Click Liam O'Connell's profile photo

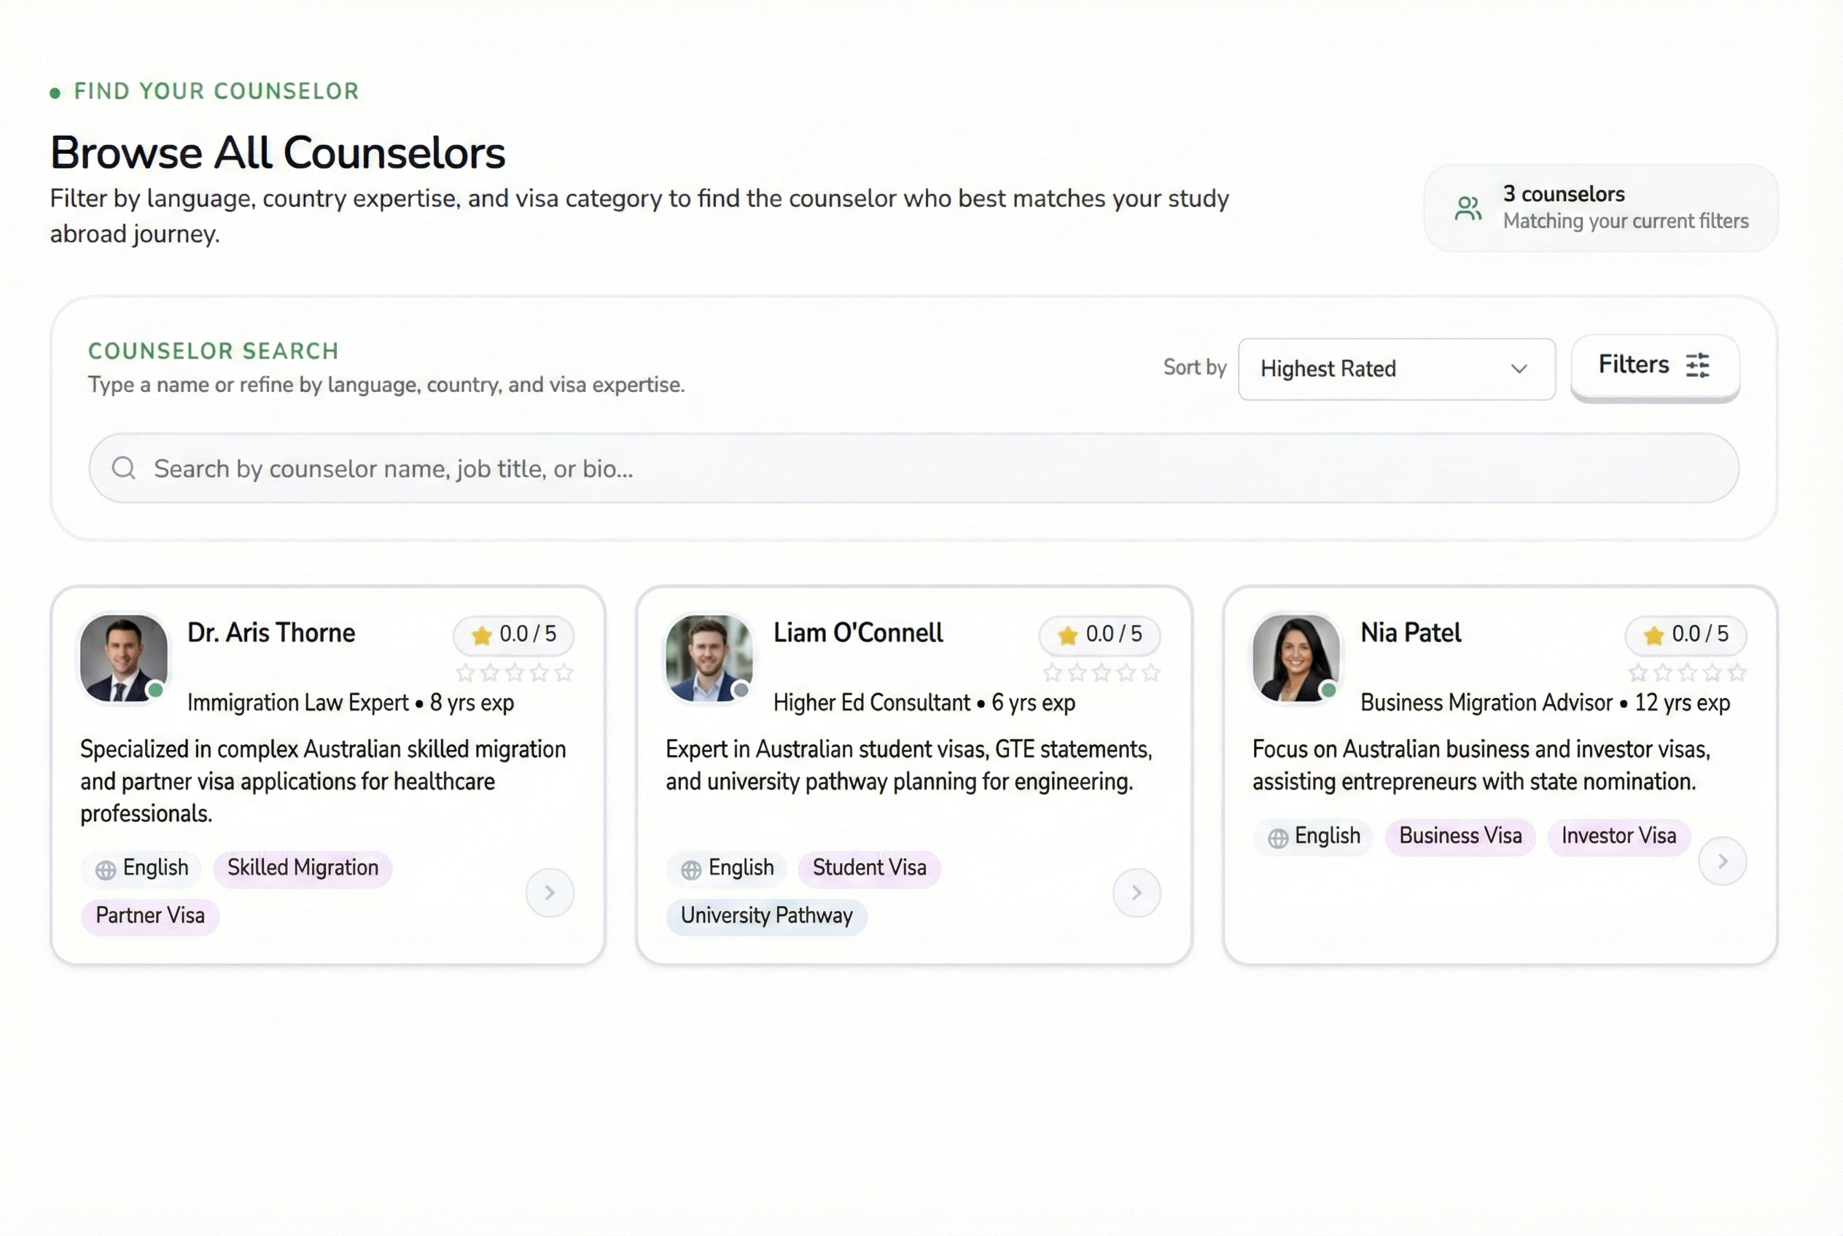click(708, 657)
